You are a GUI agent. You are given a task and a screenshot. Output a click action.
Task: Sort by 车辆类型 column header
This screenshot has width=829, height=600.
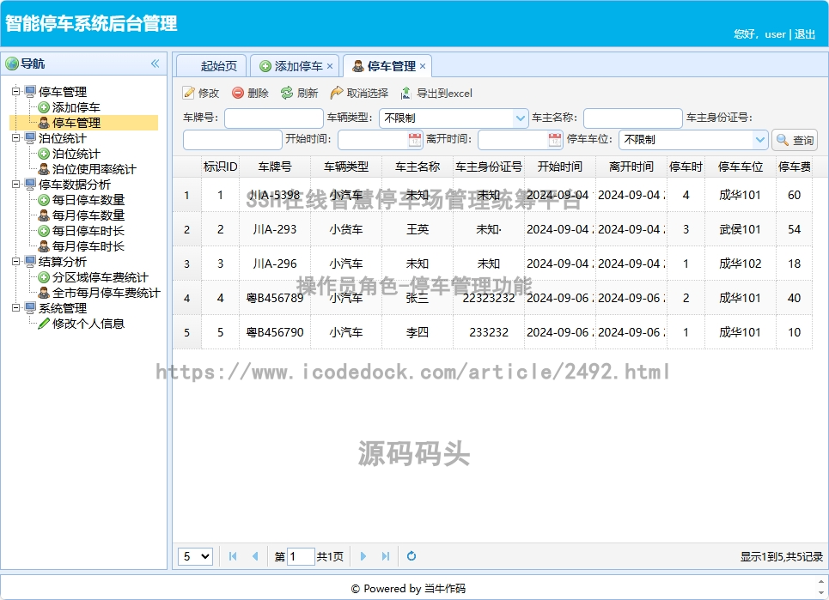346,167
